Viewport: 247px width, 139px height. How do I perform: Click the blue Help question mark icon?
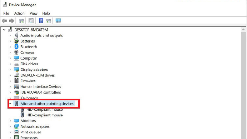(x=41, y=21)
